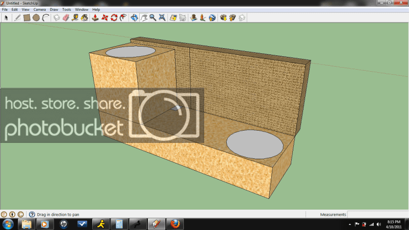Choose the Rotate tool
This screenshot has width=409, height=230.
[114, 18]
